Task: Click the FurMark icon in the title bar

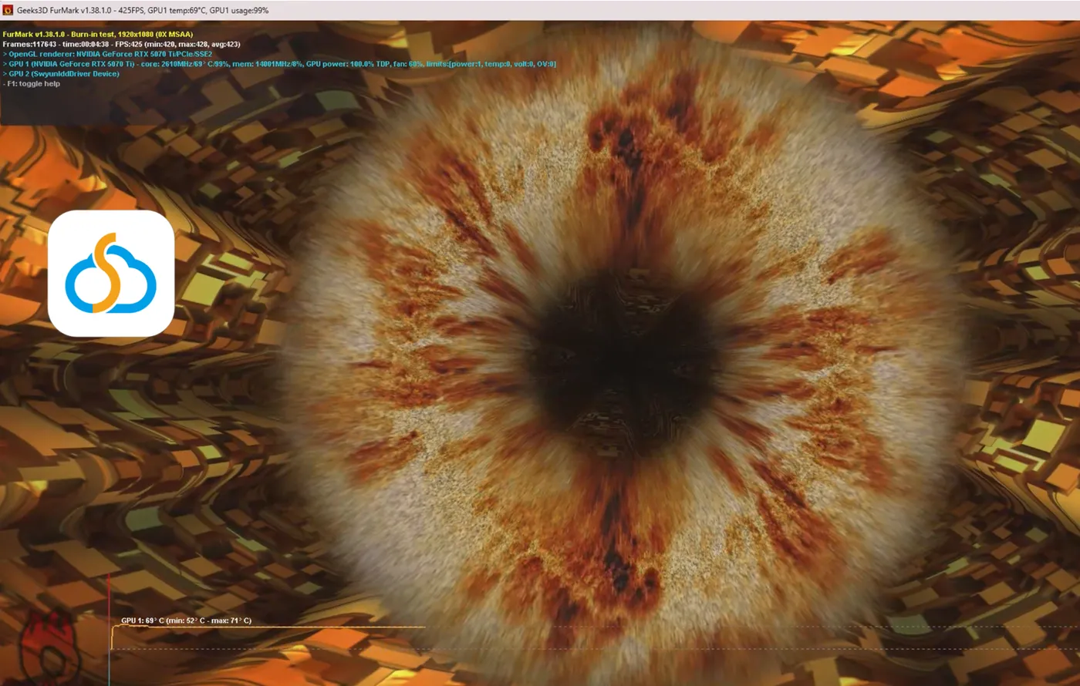Action: [x=8, y=11]
